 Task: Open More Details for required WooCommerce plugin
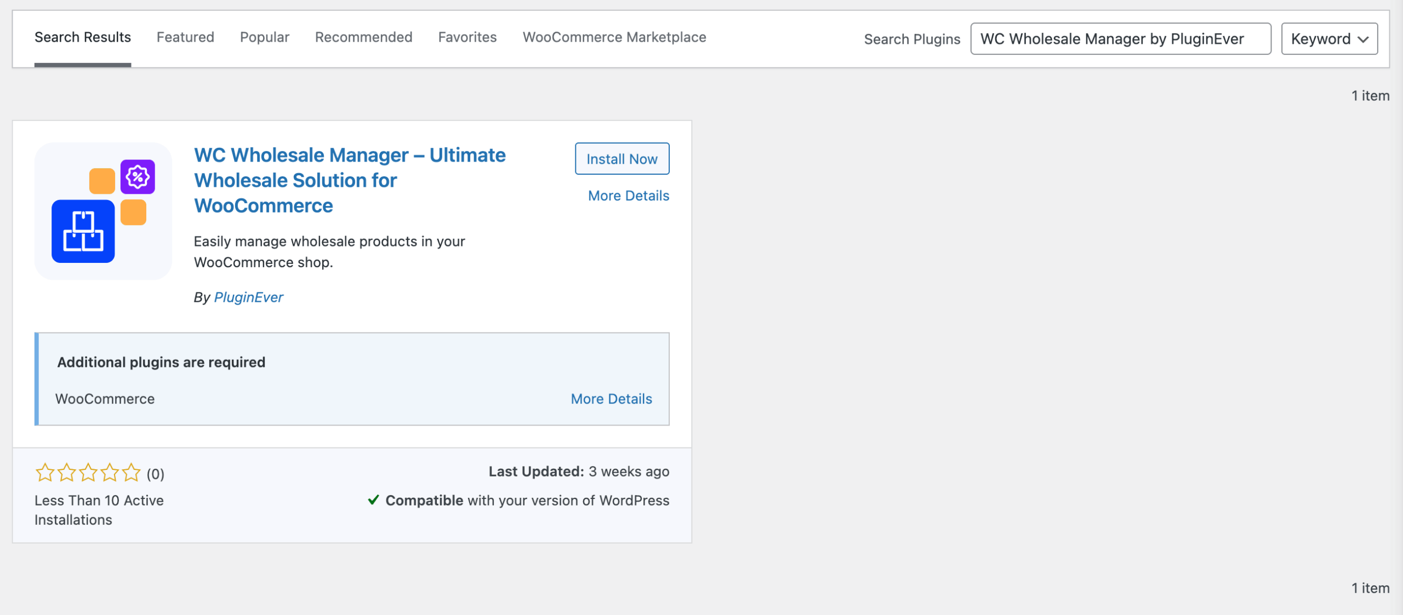coord(611,399)
